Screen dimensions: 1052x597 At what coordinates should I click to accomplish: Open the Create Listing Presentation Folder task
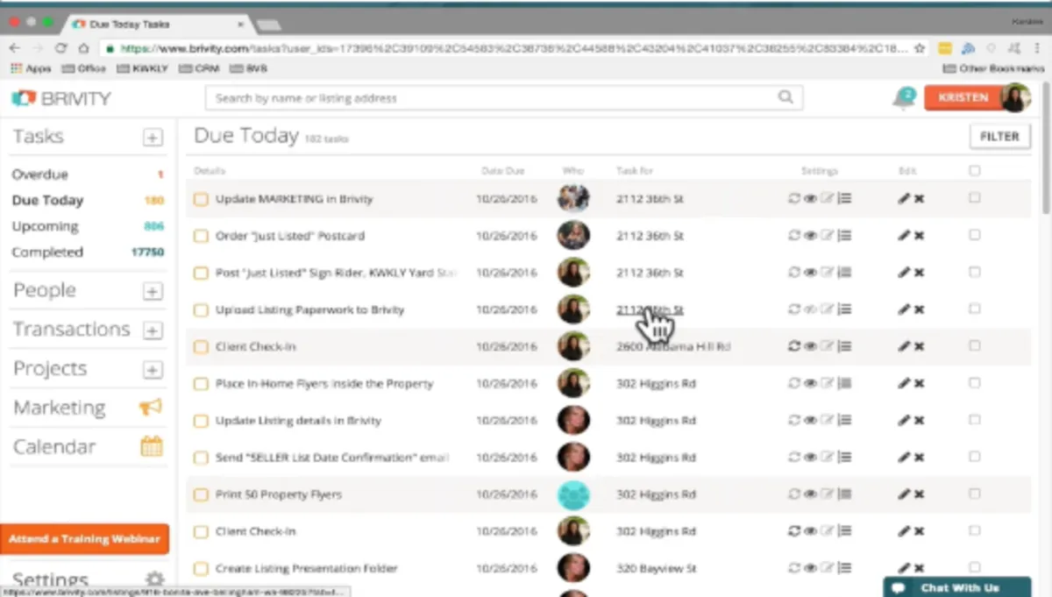pos(307,568)
